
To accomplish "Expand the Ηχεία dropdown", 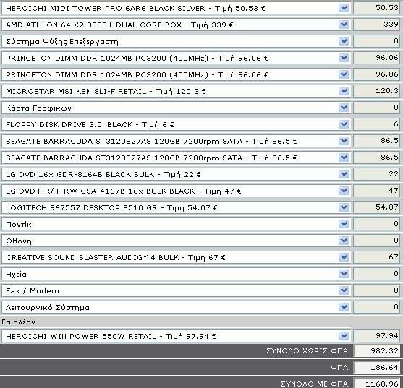I will click(x=176, y=274).
